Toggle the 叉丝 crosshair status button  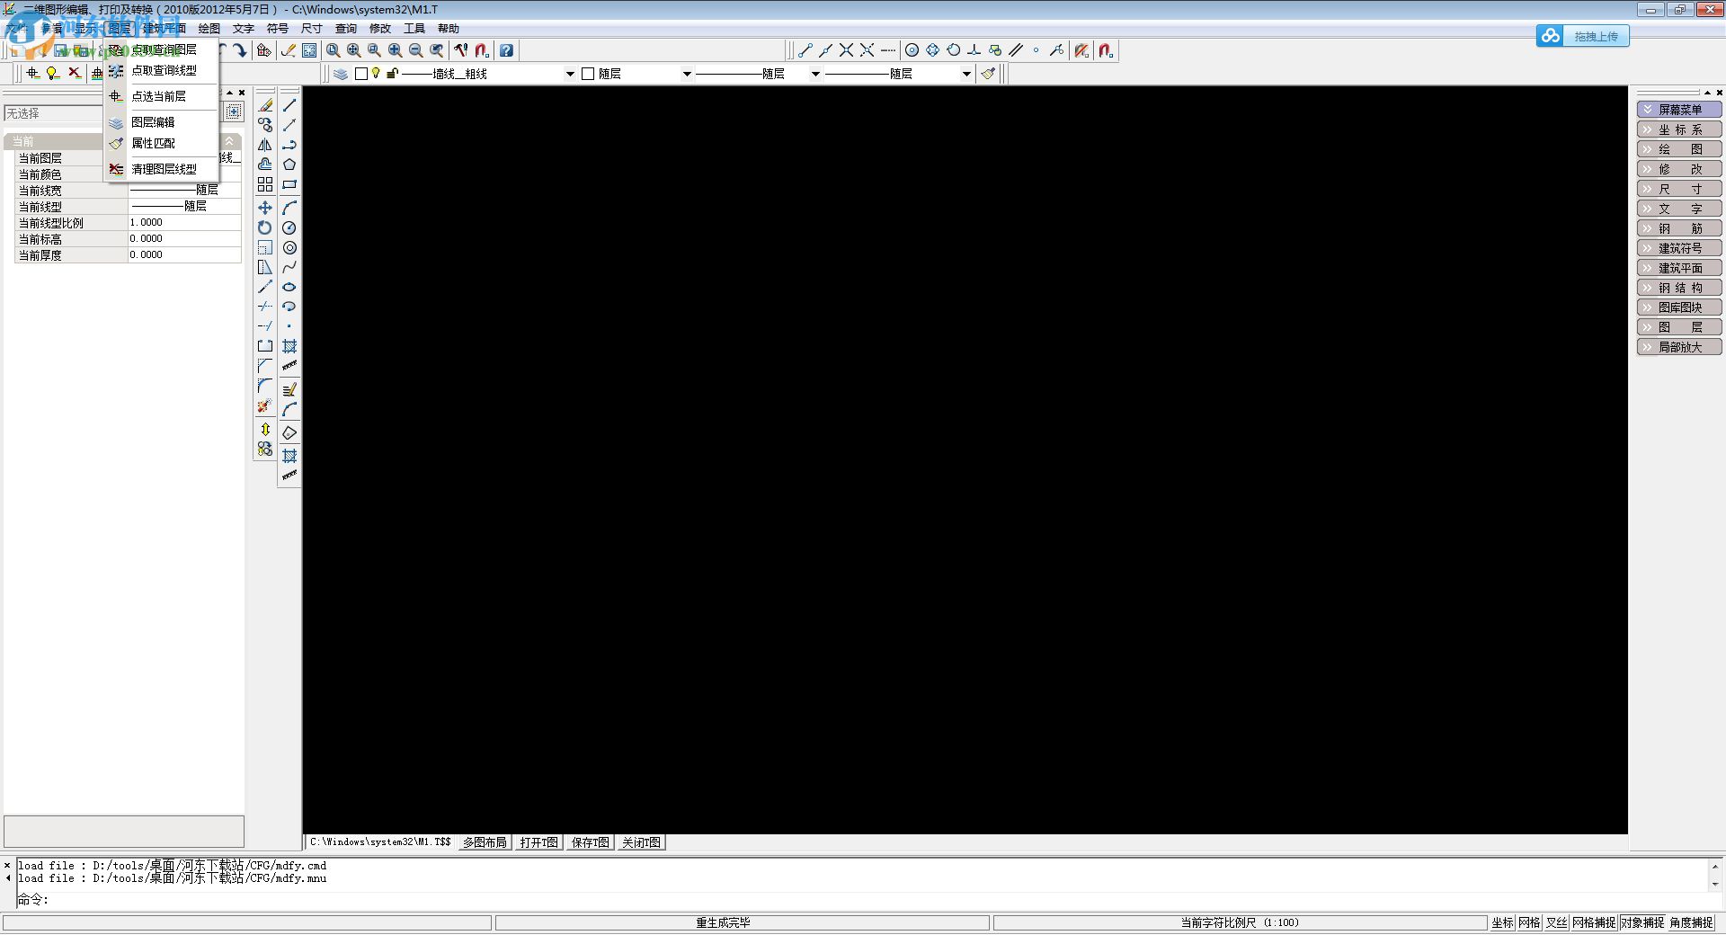click(x=1556, y=922)
